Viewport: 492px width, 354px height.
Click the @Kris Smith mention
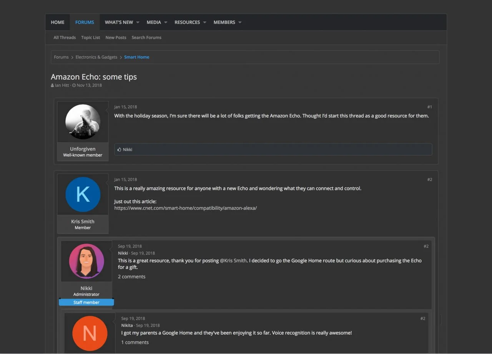click(x=233, y=260)
